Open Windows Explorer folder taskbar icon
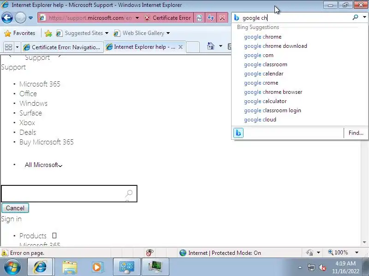 coord(70,267)
